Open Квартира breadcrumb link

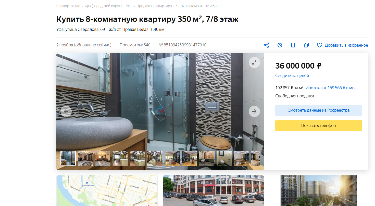[164, 6]
